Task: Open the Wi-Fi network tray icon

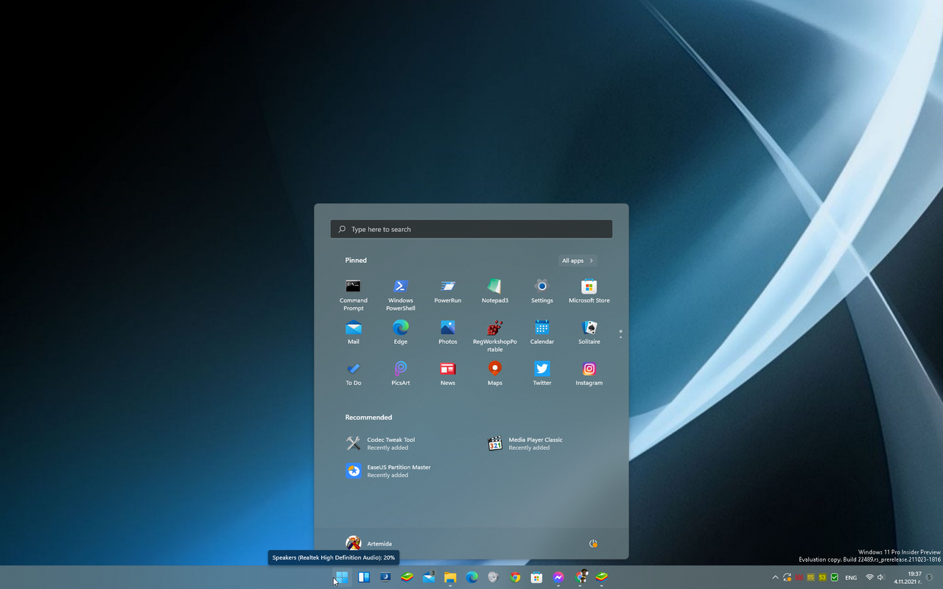Action: pyautogui.click(x=869, y=578)
